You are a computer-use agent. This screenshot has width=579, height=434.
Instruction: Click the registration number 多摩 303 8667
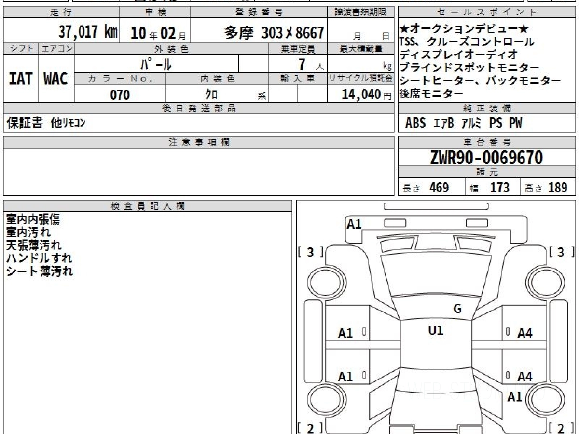pyautogui.click(x=274, y=33)
